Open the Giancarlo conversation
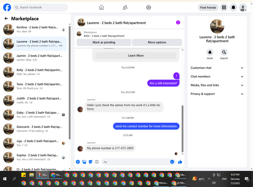 click(x=34, y=129)
